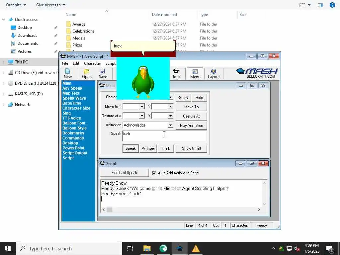Click the Think button

(165, 148)
